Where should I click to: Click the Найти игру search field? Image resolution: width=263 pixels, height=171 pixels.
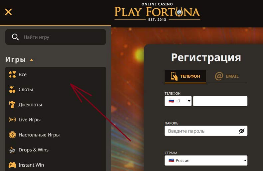coord(62,37)
